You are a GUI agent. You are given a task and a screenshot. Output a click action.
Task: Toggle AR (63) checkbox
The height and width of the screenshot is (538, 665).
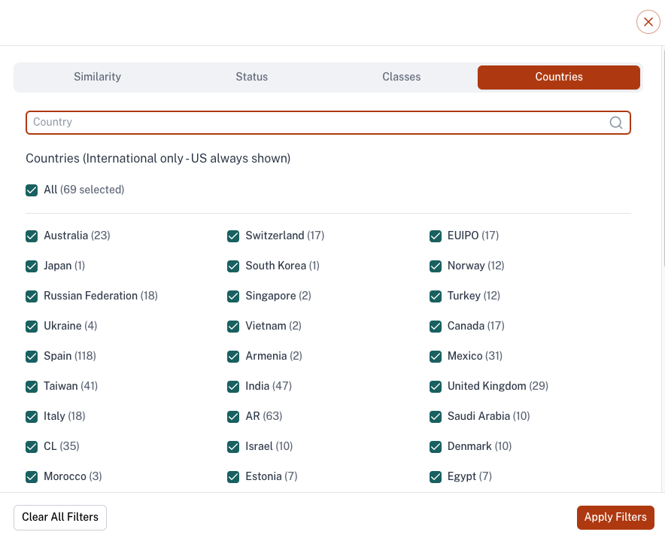233,417
